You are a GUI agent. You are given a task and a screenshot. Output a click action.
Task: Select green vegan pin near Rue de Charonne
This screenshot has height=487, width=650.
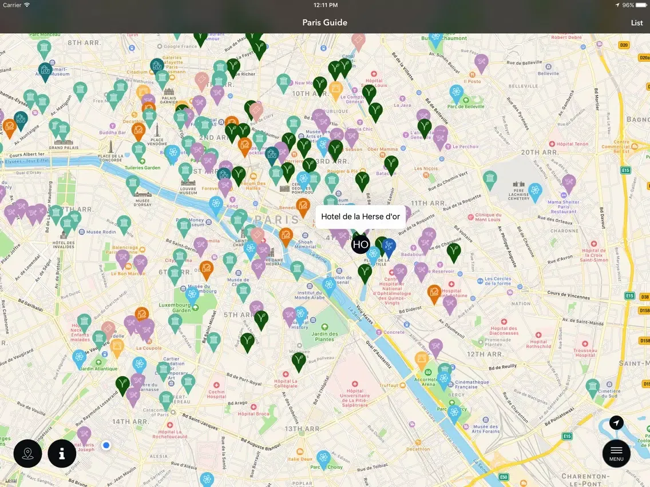[454, 252]
